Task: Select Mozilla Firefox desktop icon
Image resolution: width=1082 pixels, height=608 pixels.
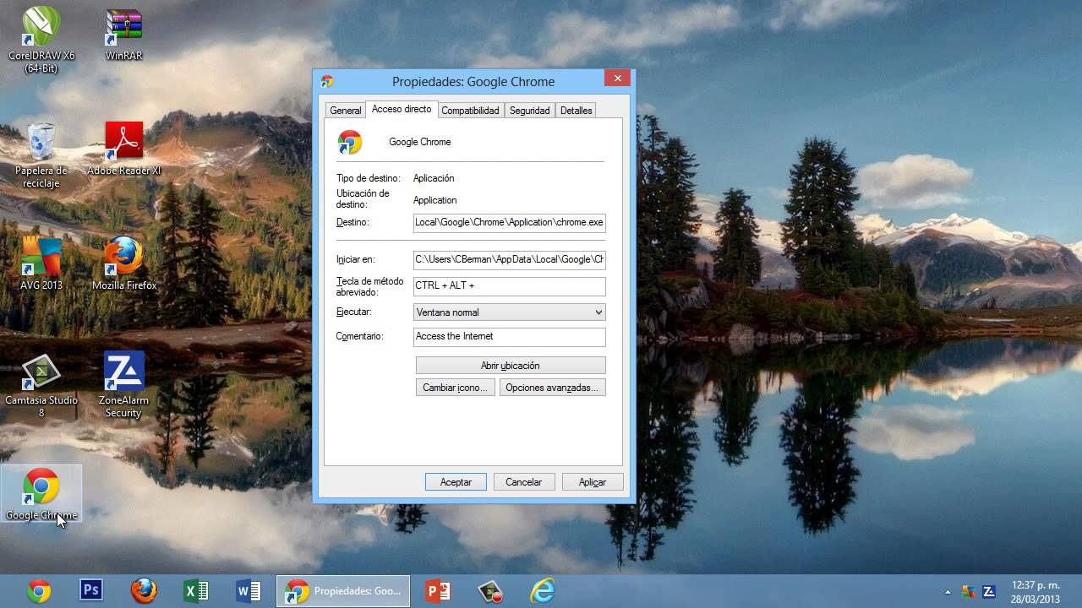Action: coord(123,263)
